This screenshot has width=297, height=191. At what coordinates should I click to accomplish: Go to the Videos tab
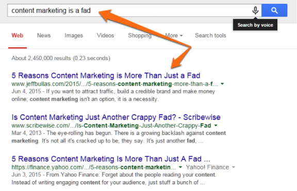coord(105,35)
